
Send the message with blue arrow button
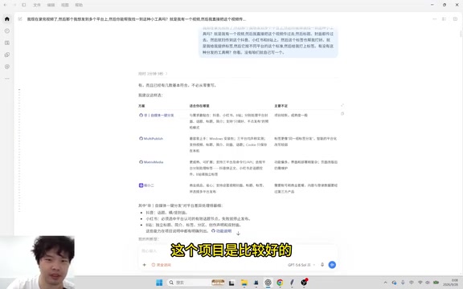(332, 265)
